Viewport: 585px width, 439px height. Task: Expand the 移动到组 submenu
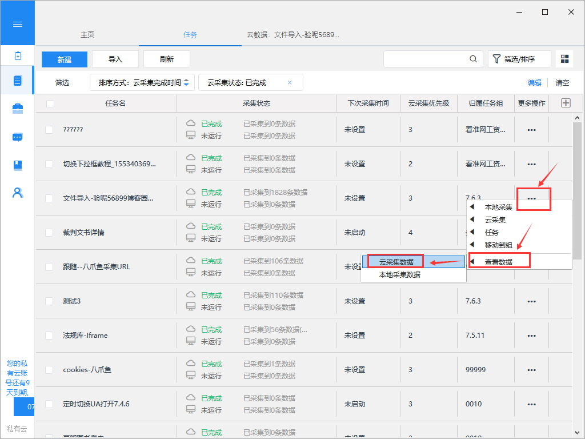(x=519, y=245)
